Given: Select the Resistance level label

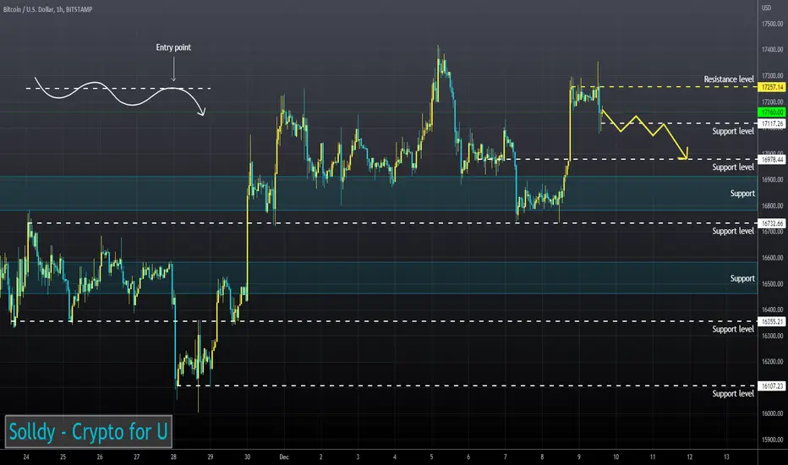Looking at the screenshot, I should coord(729,79).
